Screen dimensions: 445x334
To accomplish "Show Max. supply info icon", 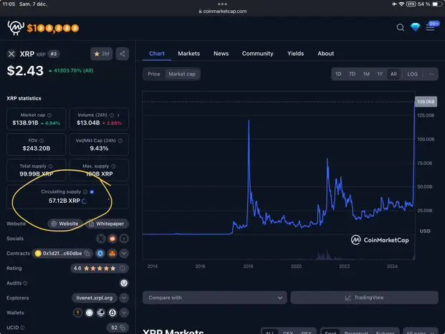I will [x=113, y=166].
